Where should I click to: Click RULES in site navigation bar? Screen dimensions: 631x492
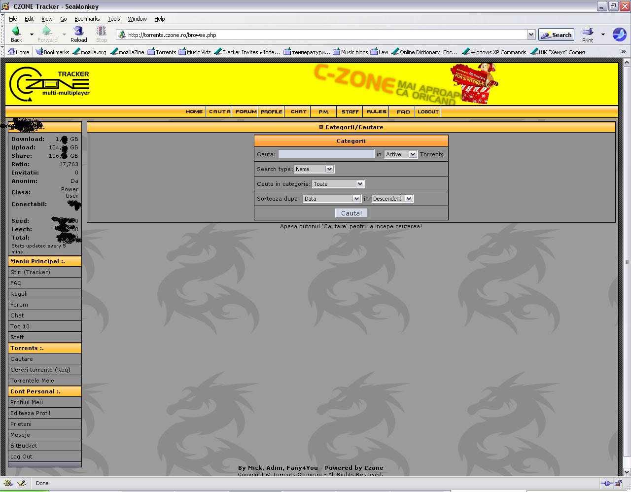click(376, 112)
